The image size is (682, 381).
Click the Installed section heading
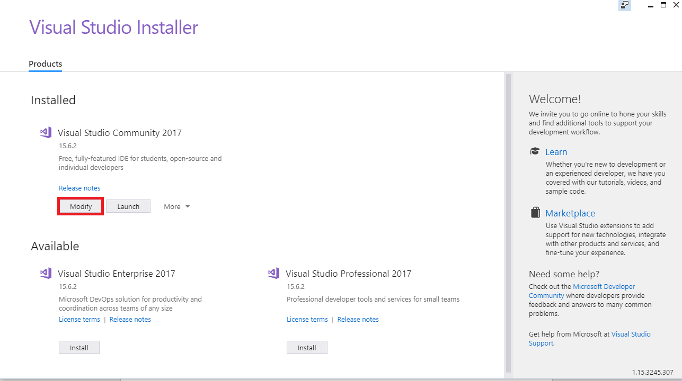53,100
